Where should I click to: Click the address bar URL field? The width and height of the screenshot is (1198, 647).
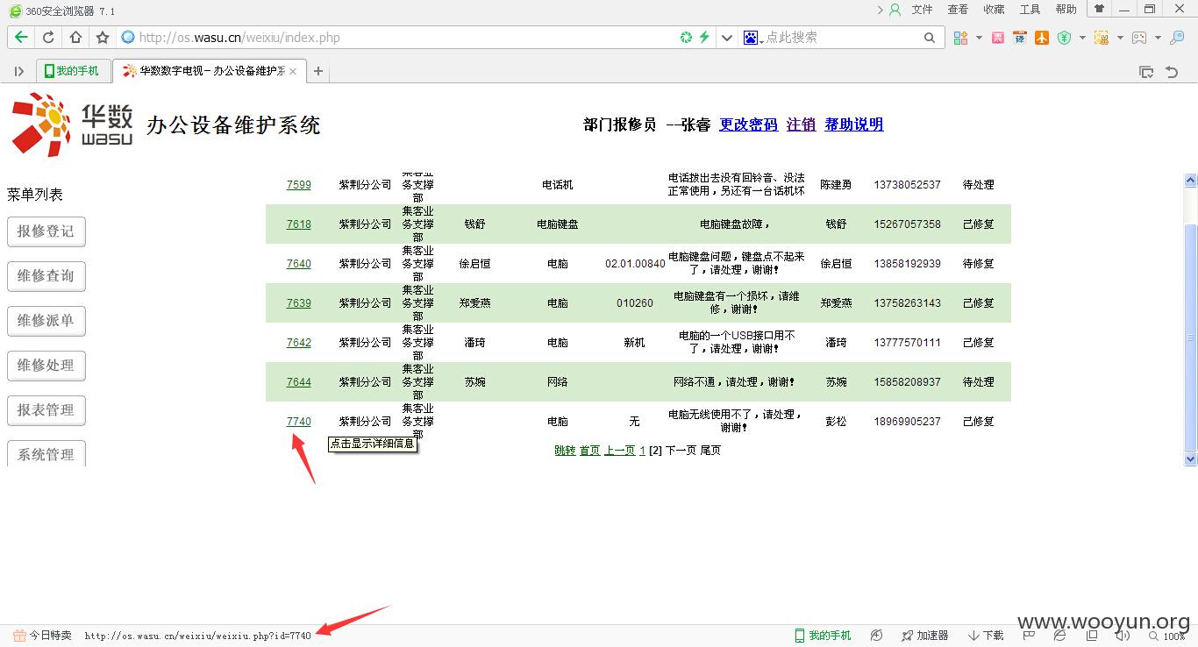coord(403,38)
